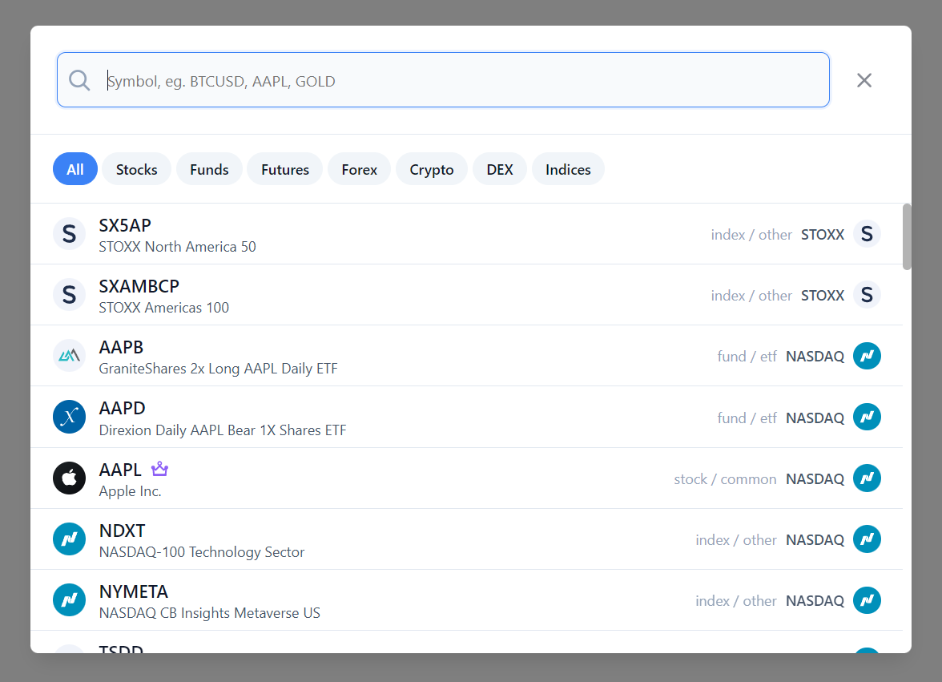Select Direxion Daily AAPL Bear 1X Shares ETF
Image resolution: width=942 pixels, height=682 pixels.
coord(223,430)
